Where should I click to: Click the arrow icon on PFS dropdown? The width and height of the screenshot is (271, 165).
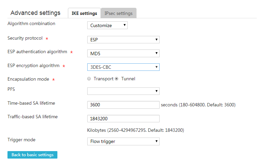pos(157,91)
